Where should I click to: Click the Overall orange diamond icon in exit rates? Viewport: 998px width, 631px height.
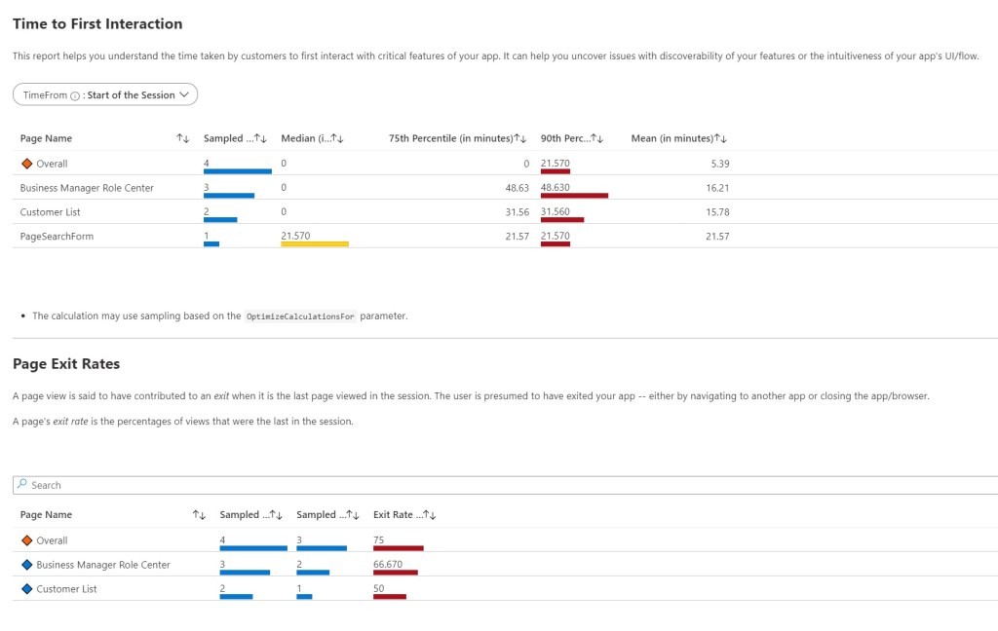[27, 540]
